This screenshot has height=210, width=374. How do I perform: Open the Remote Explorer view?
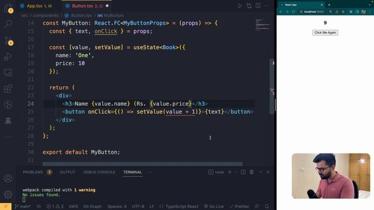(8, 72)
